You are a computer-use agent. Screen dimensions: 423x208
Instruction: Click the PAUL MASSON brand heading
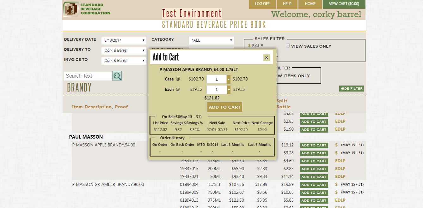click(x=86, y=137)
